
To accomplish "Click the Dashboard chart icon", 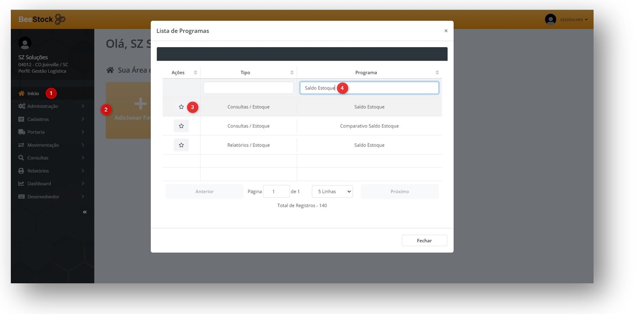I will point(21,183).
